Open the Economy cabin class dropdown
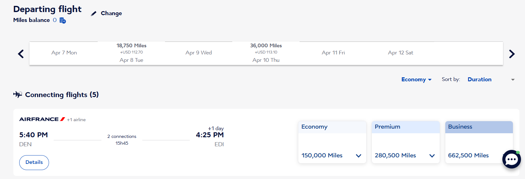 pos(416,79)
